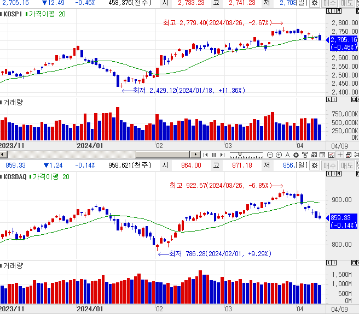
Task: Click KOSPI 거래량 volume label
Action: [x=13, y=102]
